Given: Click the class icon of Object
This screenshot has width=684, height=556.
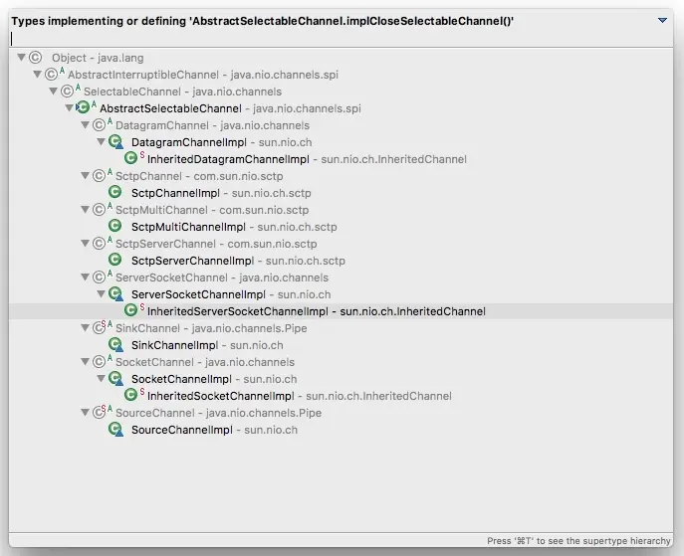Looking at the screenshot, I should pos(35,58).
